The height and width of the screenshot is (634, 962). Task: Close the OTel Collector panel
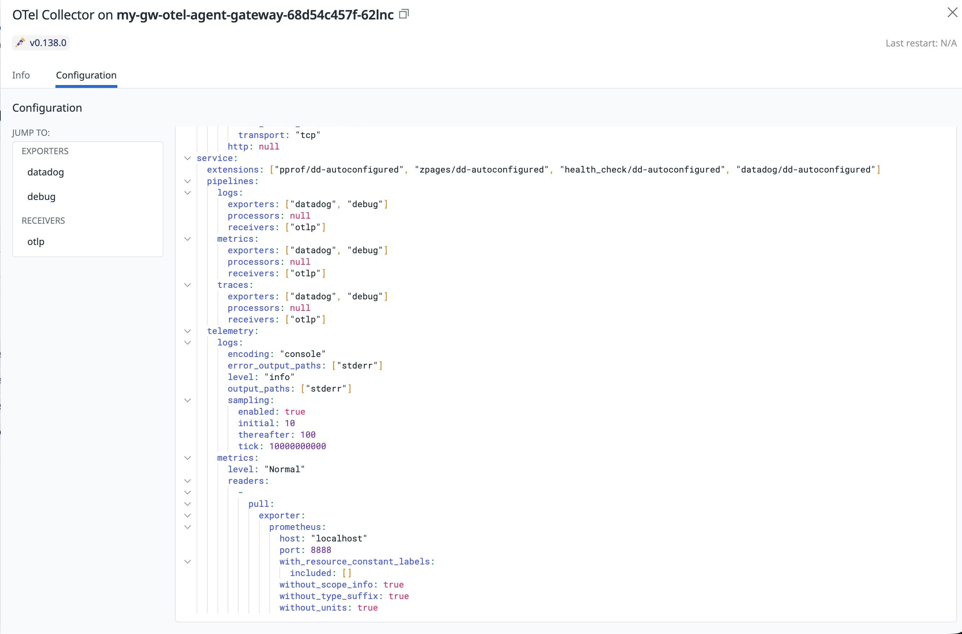pos(952,13)
